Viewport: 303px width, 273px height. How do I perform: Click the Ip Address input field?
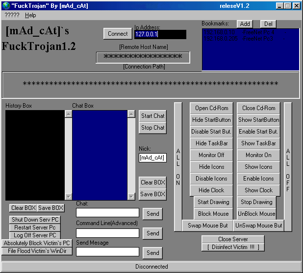[x=160, y=34]
